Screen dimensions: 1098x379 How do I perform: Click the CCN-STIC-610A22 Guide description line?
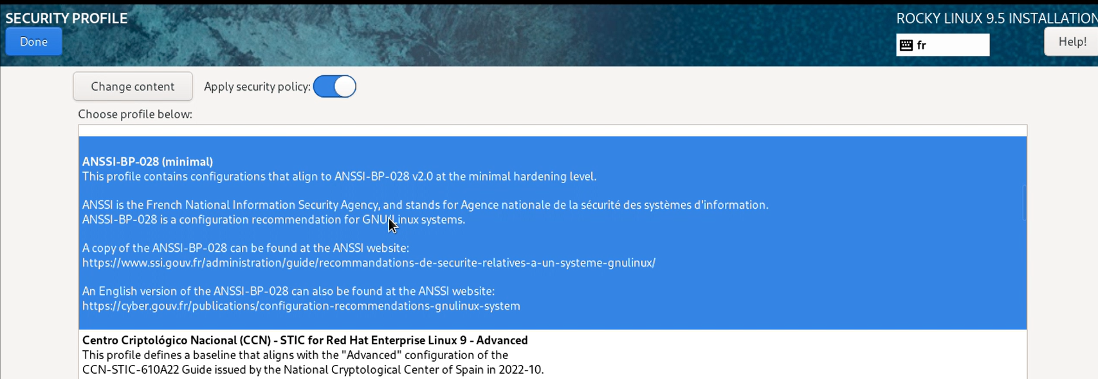313,369
